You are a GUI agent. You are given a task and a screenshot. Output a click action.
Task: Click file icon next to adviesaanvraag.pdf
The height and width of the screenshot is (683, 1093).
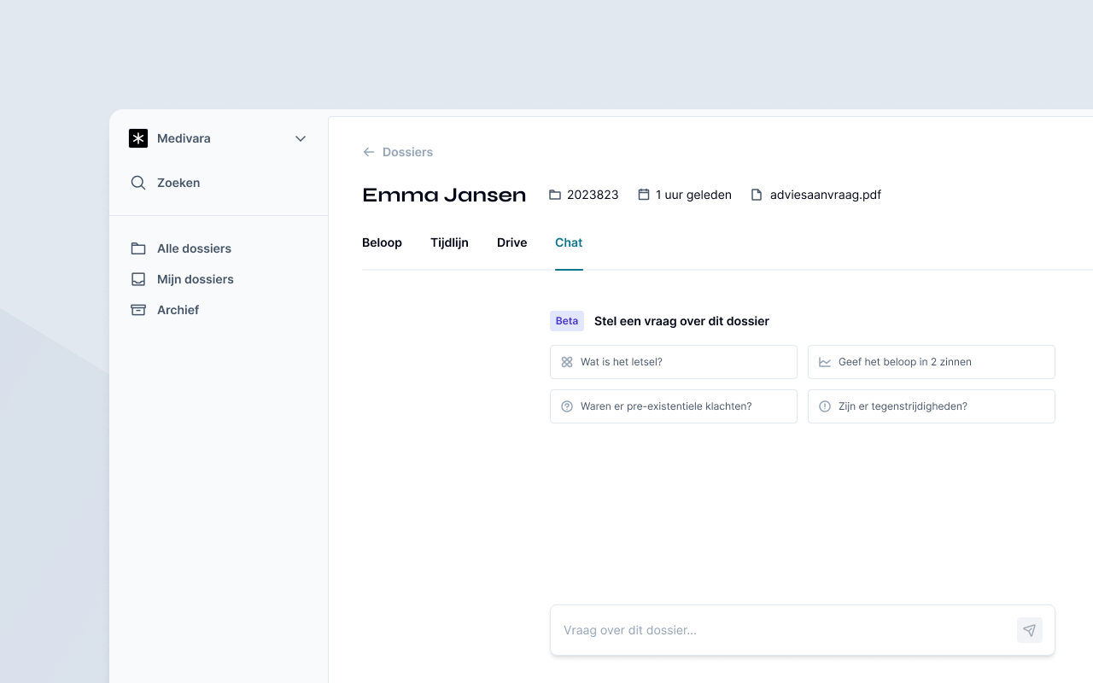(x=757, y=195)
